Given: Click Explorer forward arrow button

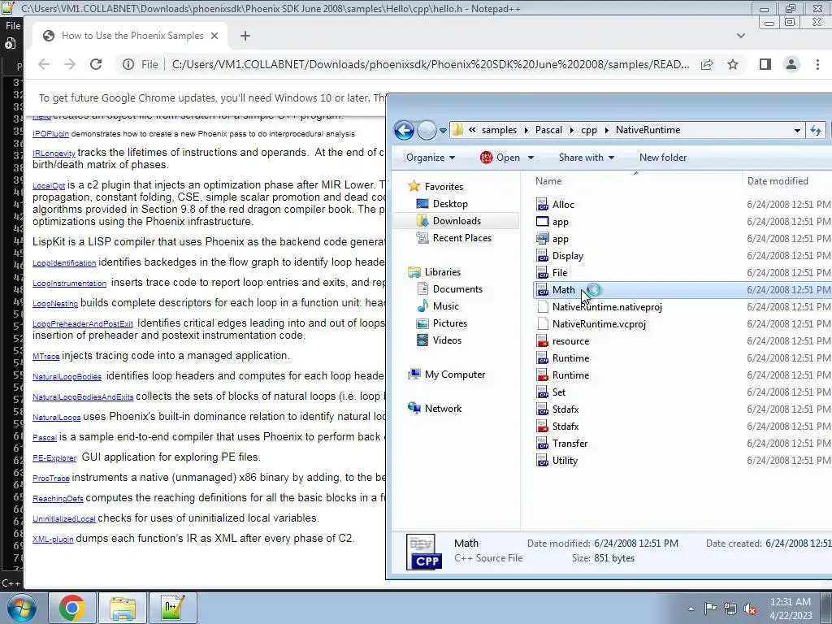Looking at the screenshot, I should point(426,130).
